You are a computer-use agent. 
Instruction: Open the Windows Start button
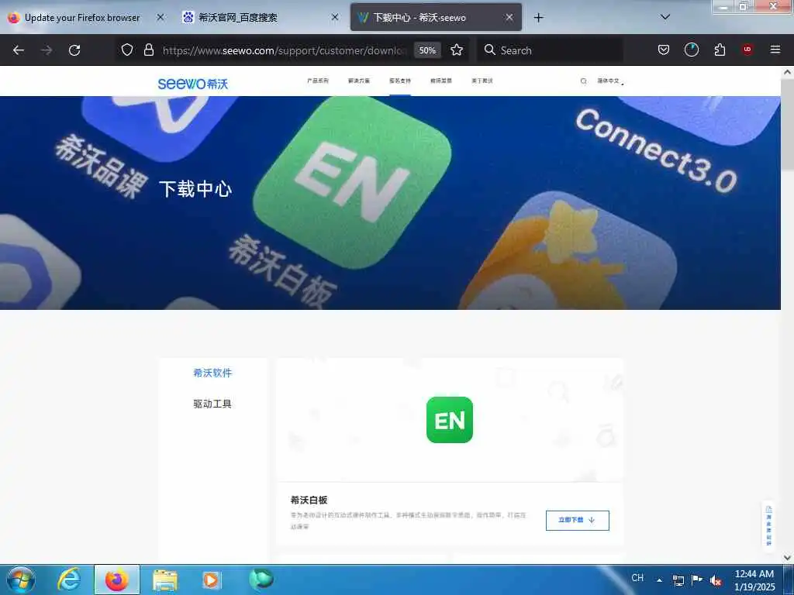[x=21, y=580]
